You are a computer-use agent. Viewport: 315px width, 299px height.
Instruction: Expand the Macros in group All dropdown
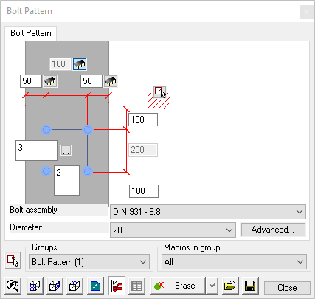[x=234, y=262]
